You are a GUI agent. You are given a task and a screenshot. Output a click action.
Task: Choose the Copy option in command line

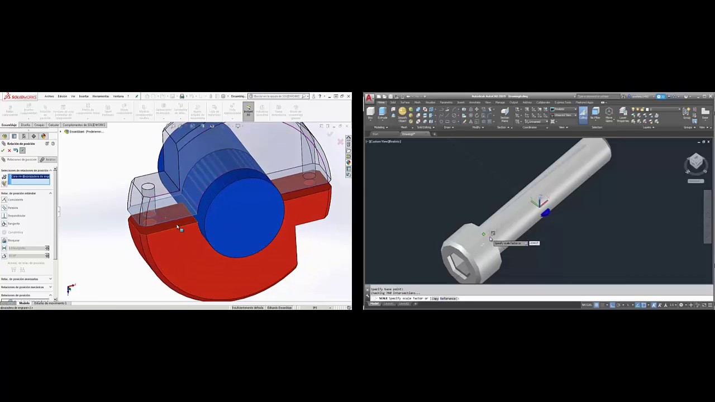[x=435, y=299]
